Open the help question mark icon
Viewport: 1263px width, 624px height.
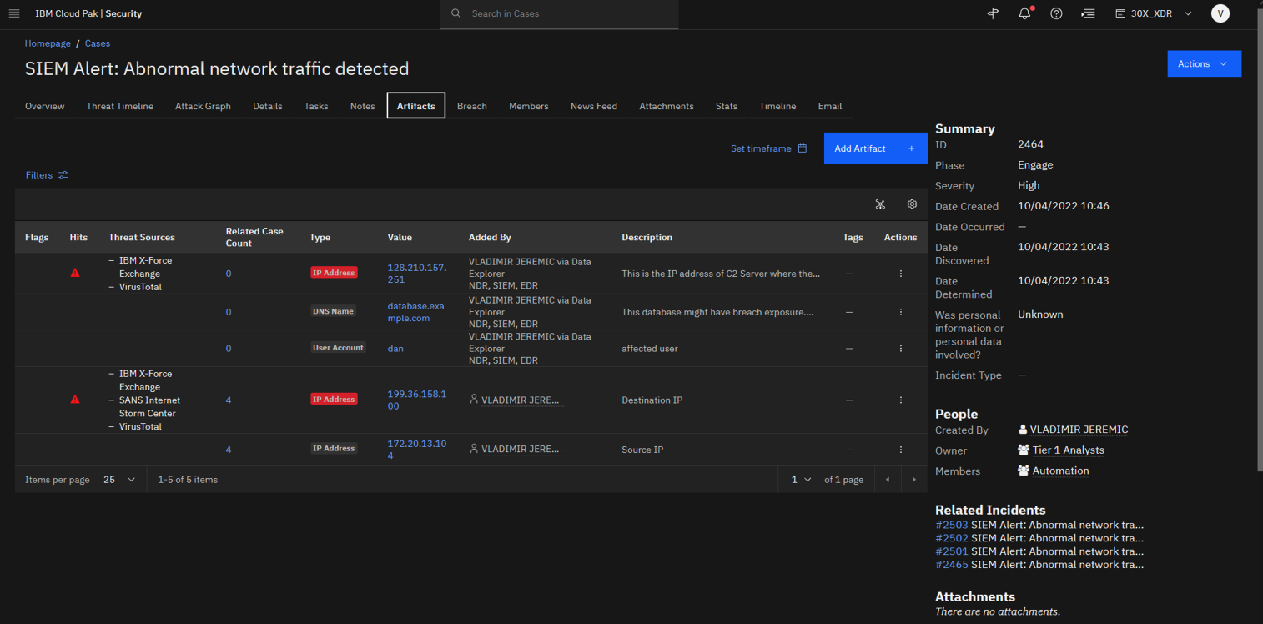pos(1056,13)
